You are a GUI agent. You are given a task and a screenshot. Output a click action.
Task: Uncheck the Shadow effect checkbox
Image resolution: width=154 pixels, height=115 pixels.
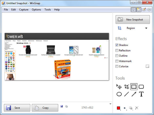pyautogui.click(x=117, y=45)
